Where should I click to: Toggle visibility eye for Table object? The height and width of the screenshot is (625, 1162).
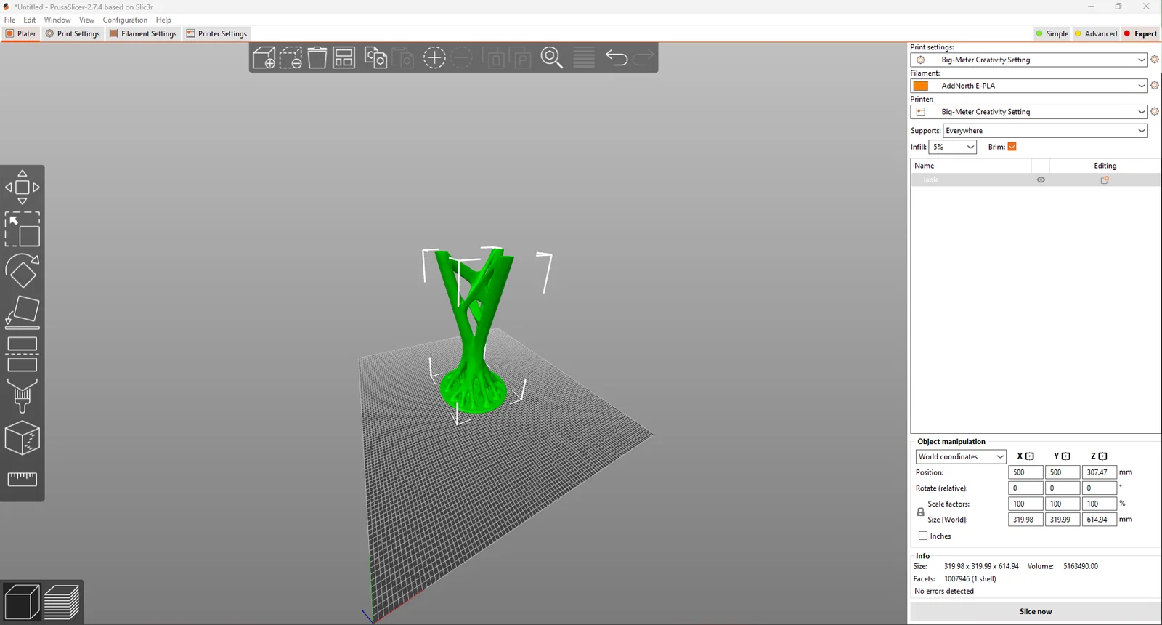click(x=1041, y=180)
